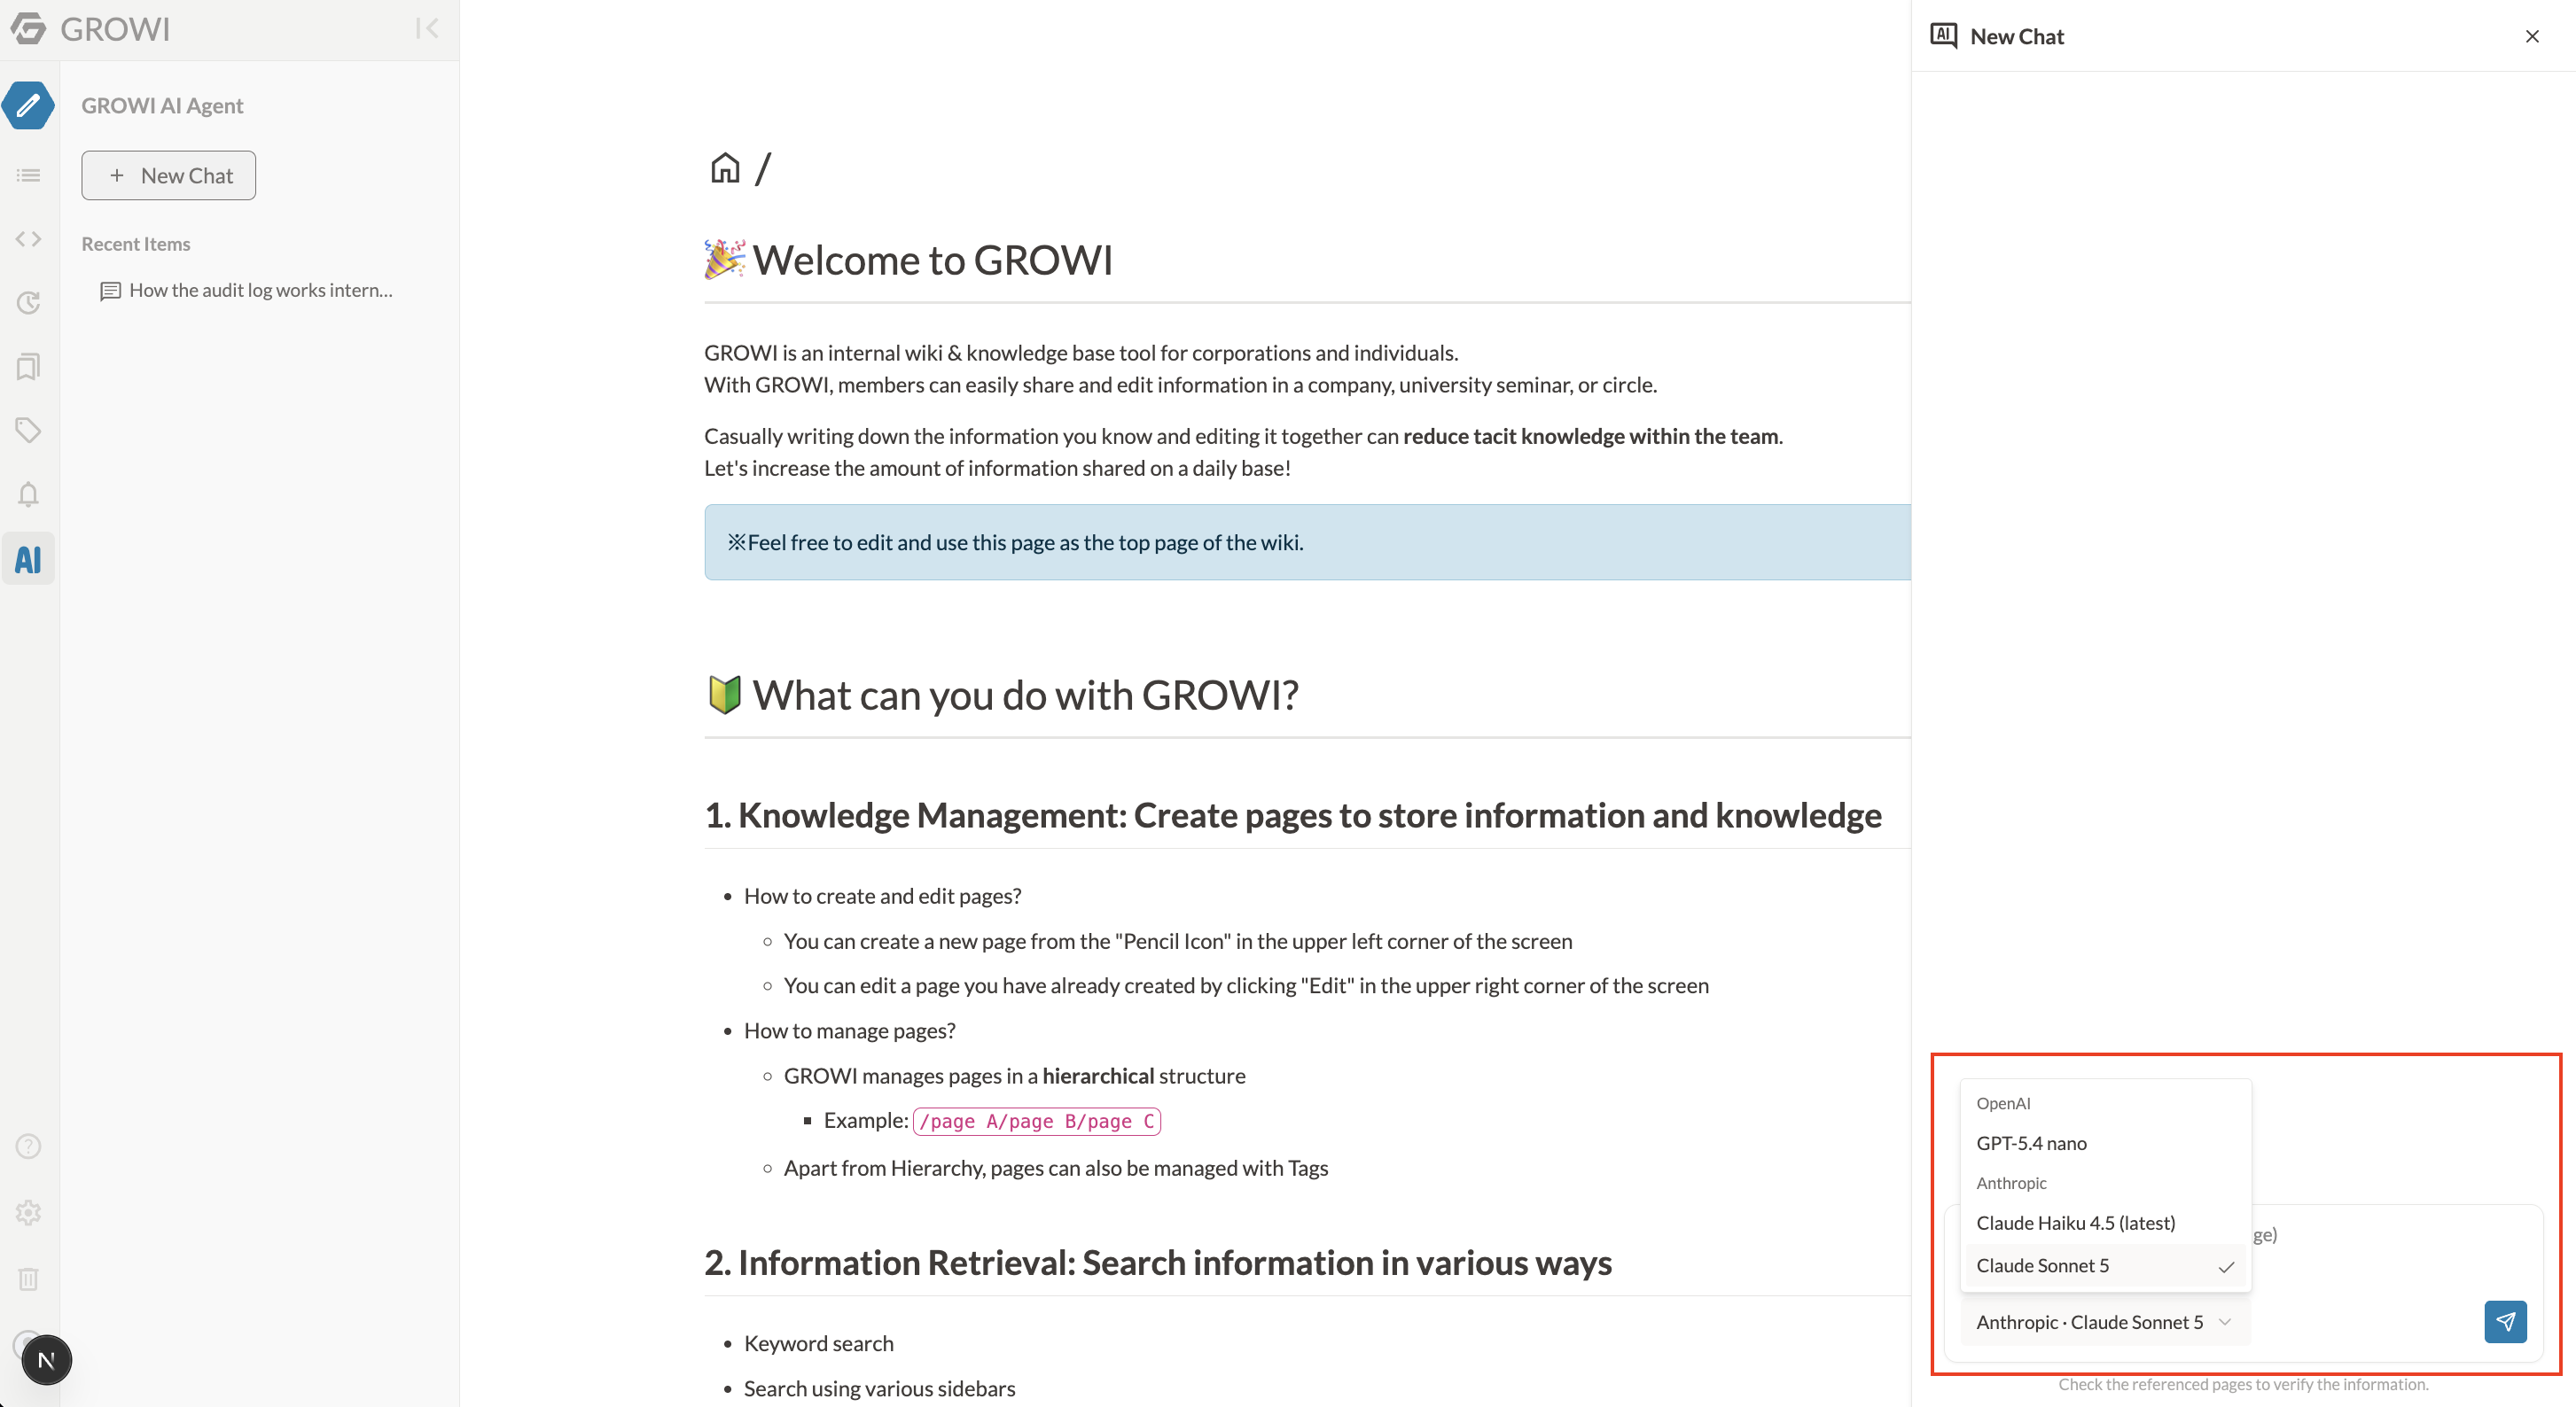This screenshot has width=2576, height=1407.
Task: Open the page tree list icon
Action: (x=28, y=175)
